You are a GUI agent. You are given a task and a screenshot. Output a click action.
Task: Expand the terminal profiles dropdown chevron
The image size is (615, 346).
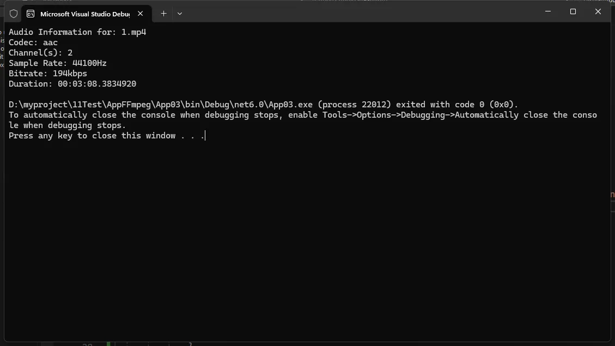click(180, 14)
